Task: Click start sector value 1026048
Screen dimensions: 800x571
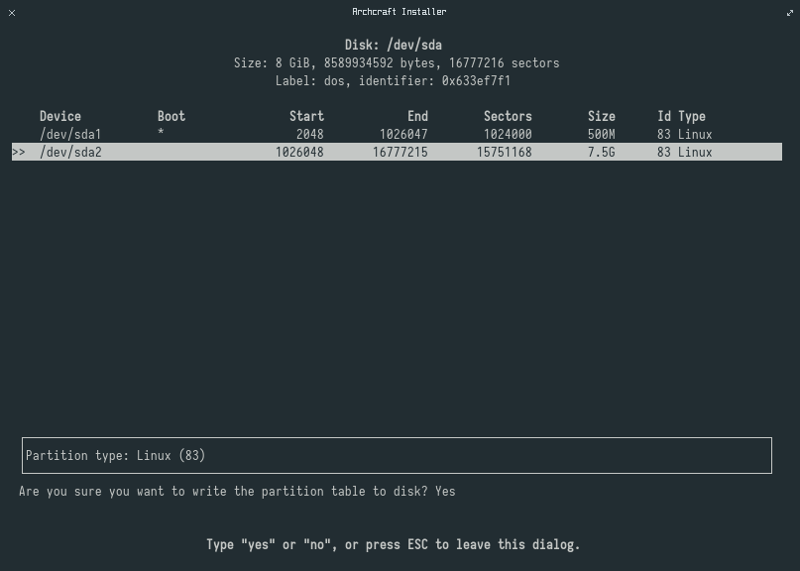Action: pyautogui.click(x=299, y=152)
